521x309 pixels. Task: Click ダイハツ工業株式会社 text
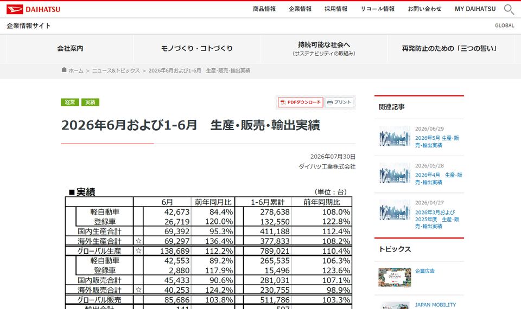327,166
